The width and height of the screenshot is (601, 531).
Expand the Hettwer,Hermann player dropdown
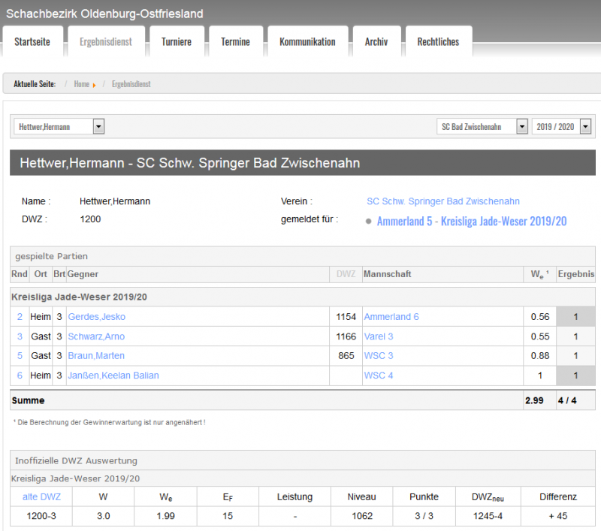(x=98, y=127)
